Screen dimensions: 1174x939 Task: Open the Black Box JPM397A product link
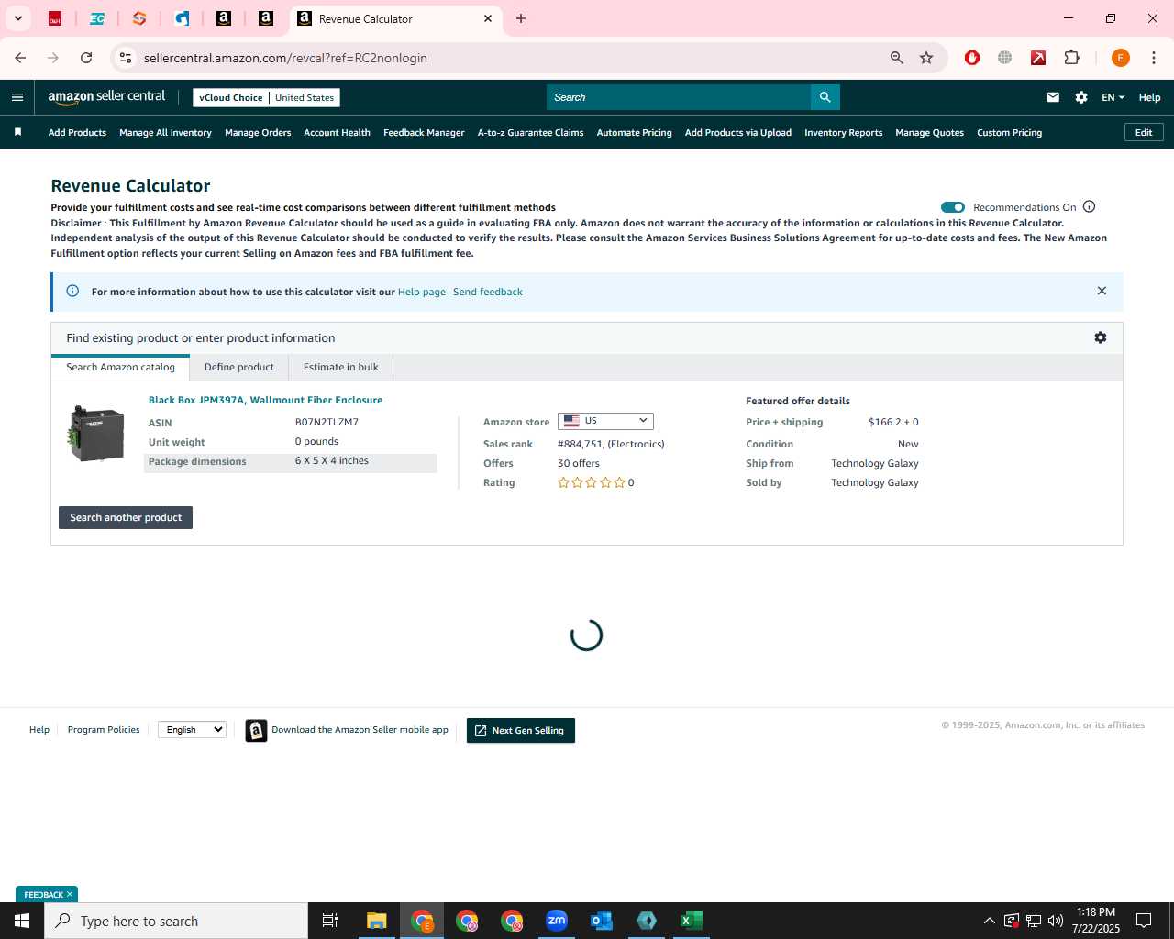[265, 400]
